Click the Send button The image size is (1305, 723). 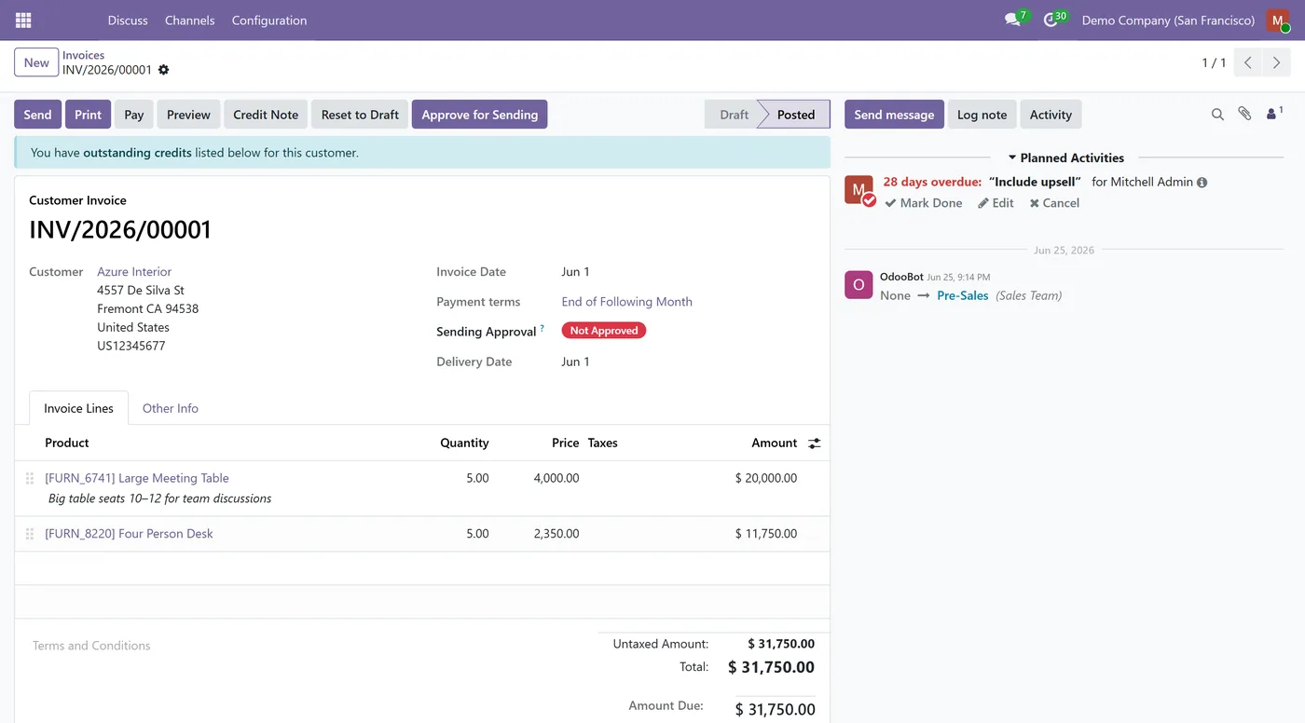coord(37,115)
